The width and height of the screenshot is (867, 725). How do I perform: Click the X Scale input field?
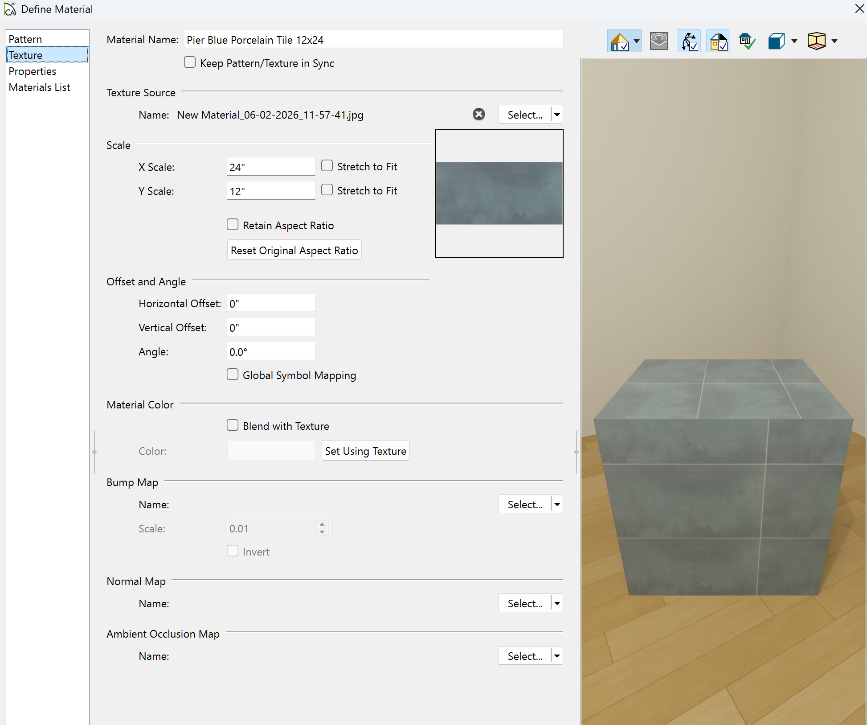(x=270, y=167)
